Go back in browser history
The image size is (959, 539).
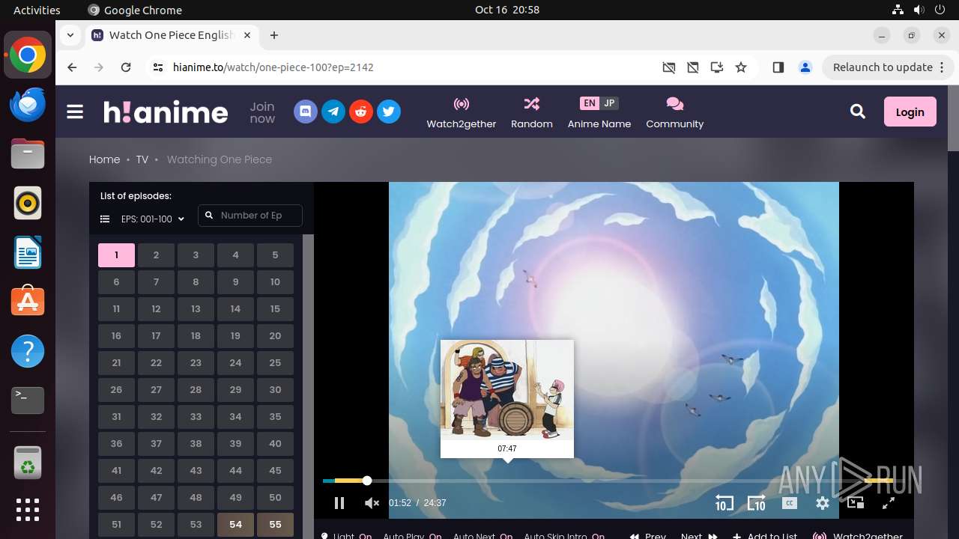click(72, 67)
